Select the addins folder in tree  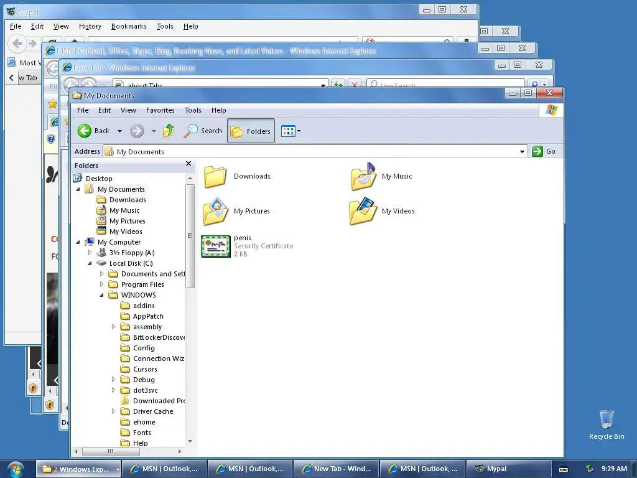144,306
